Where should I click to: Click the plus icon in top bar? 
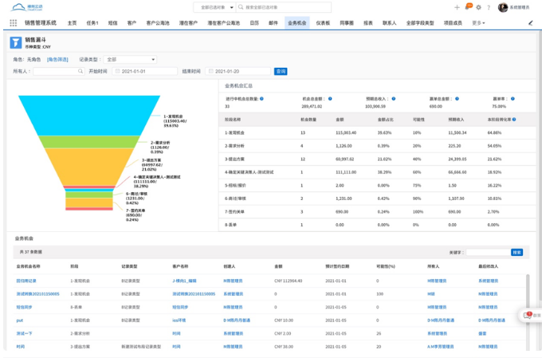point(457,7)
